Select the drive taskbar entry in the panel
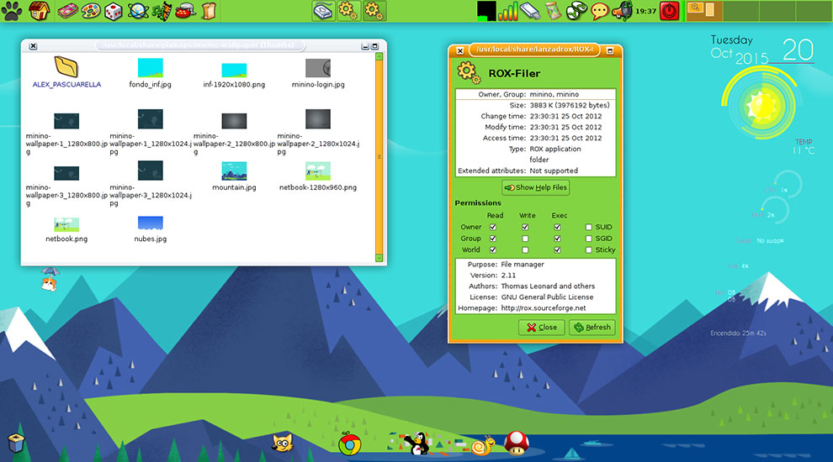The height and width of the screenshot is (462, 833). click(324, 11)
